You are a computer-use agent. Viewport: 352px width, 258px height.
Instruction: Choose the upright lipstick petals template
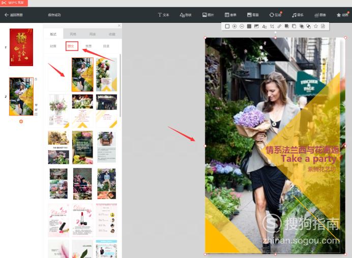82,220
